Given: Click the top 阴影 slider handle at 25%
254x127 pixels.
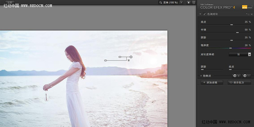Looking at the screenshot, I should point(232,40).
